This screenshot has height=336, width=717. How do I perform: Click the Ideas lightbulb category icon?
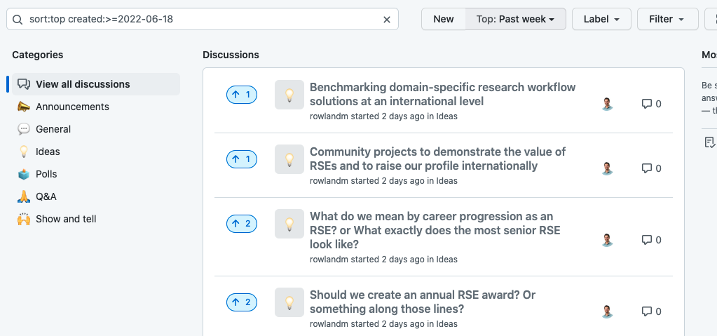pos(24,152)
